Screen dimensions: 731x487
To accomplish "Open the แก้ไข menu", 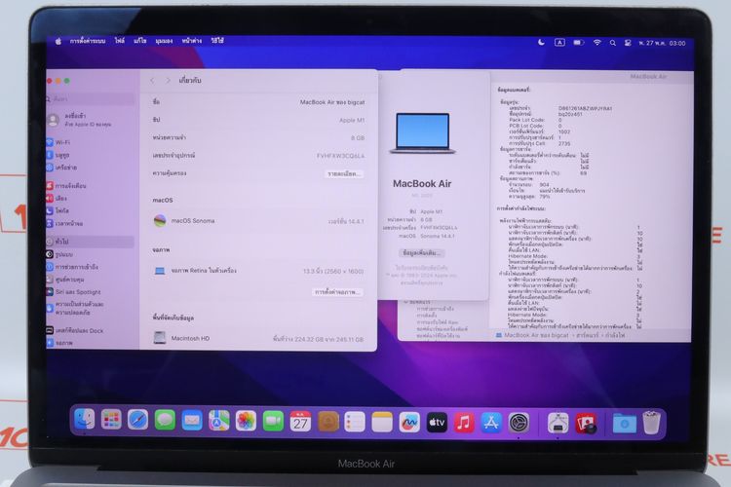I will point(139,41).
